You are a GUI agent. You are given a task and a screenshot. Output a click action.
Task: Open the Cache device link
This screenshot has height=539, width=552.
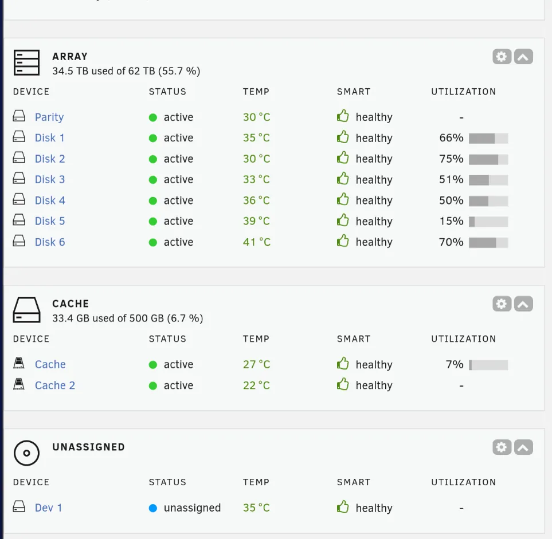click(x=50, y=364)
